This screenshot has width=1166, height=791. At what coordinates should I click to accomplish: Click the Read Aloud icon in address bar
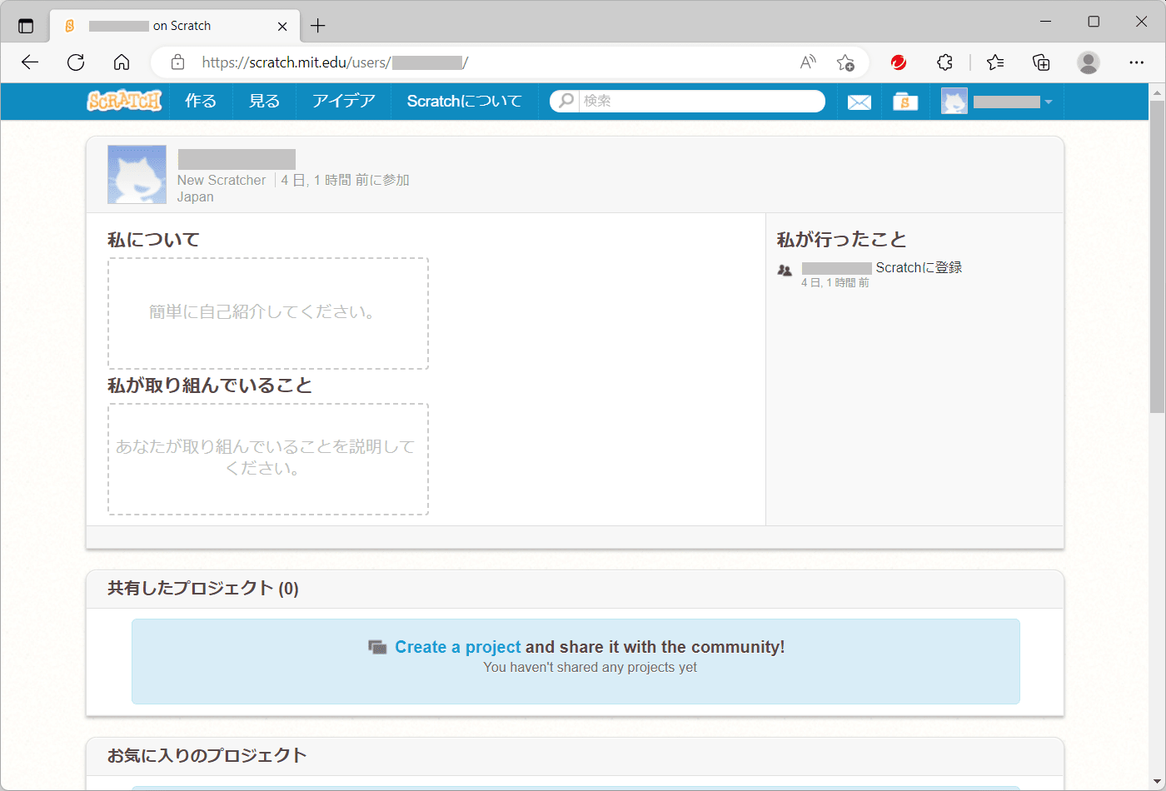pos(807,62)
